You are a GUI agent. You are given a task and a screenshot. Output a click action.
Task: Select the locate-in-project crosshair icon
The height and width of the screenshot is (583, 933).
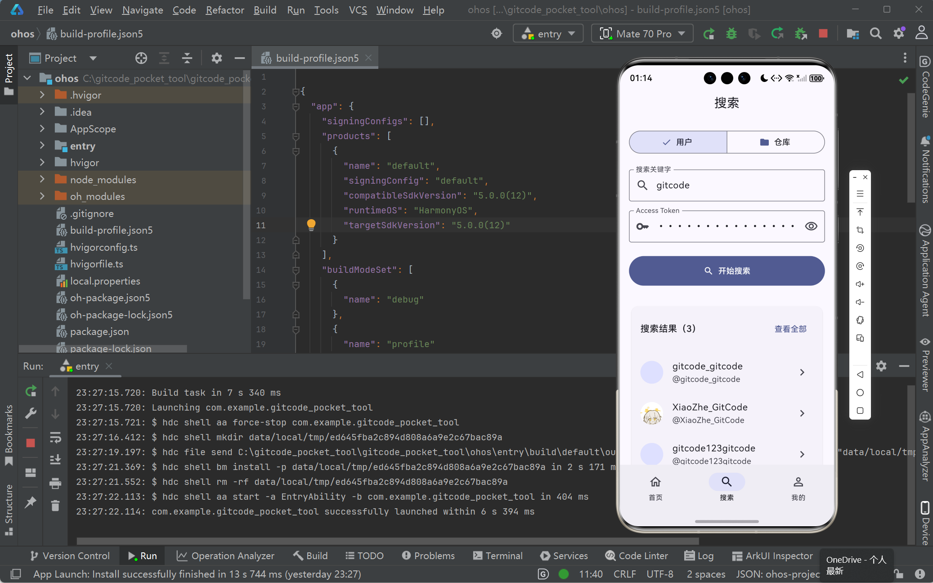coord(141,58)
